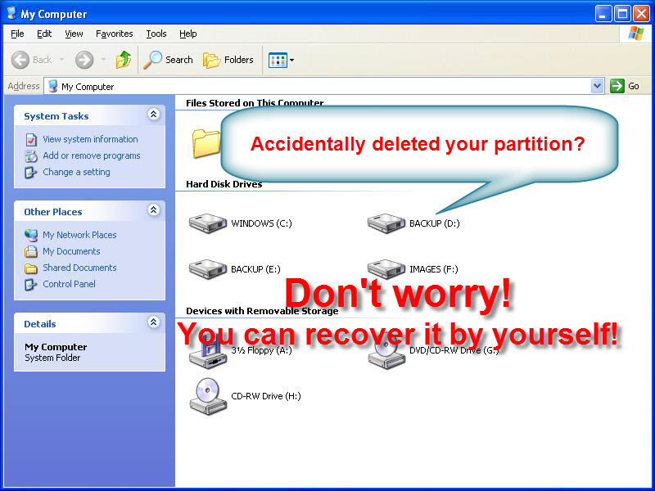Open Control Panel link
The width and height of the screenshot is (655, 491).
(x=69, y=284)
